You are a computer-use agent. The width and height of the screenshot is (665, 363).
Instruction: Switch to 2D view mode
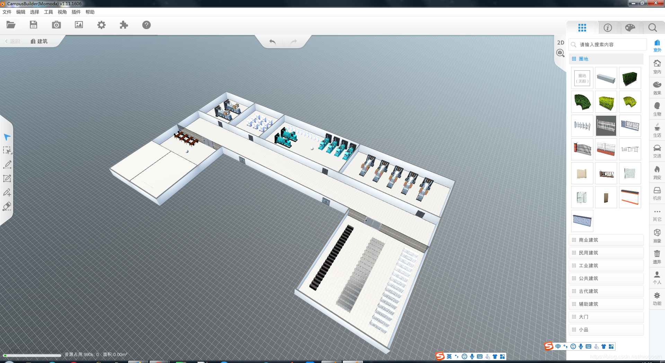(x=560, y=43)
